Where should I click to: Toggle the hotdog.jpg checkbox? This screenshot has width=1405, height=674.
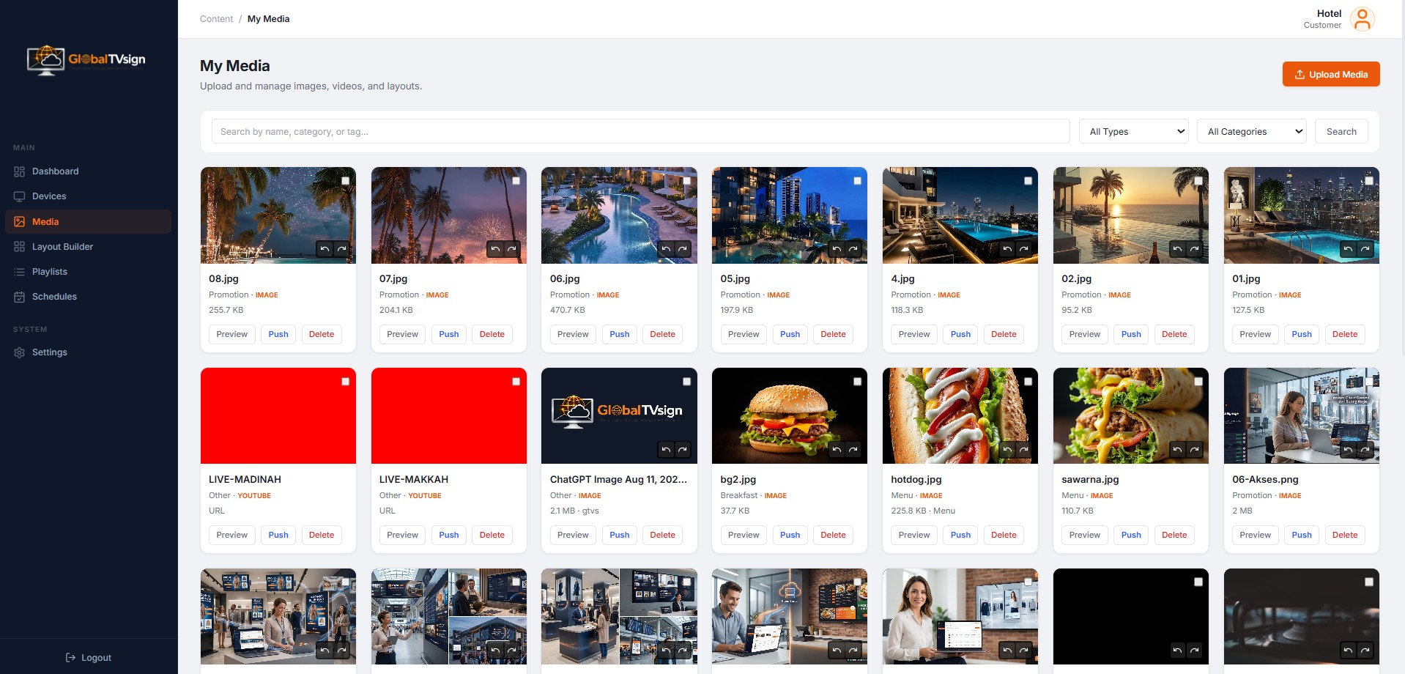point(1028,382)
